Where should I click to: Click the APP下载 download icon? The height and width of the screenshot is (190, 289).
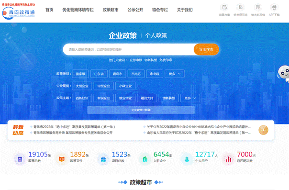(274, 7)
